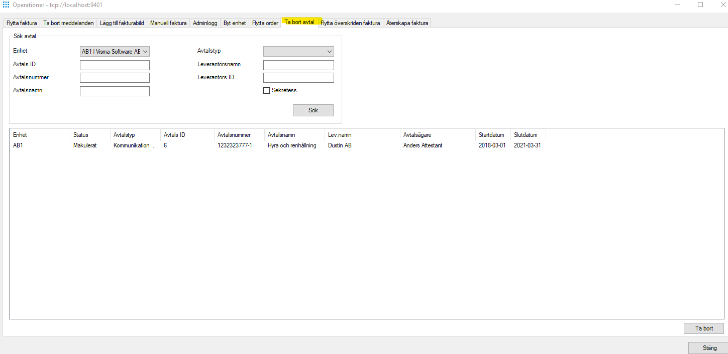Click the Operationer application icon in title bar
The height and width of the screenshot is (354, 728).
coord(6,5)
